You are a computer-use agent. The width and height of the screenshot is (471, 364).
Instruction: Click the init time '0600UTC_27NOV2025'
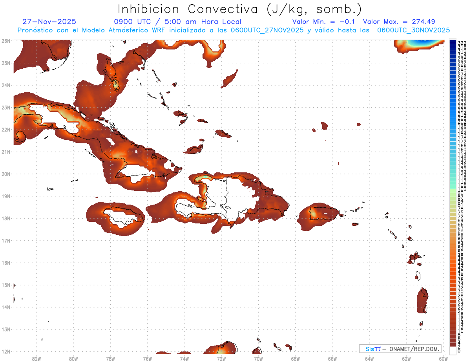point(267,30)
